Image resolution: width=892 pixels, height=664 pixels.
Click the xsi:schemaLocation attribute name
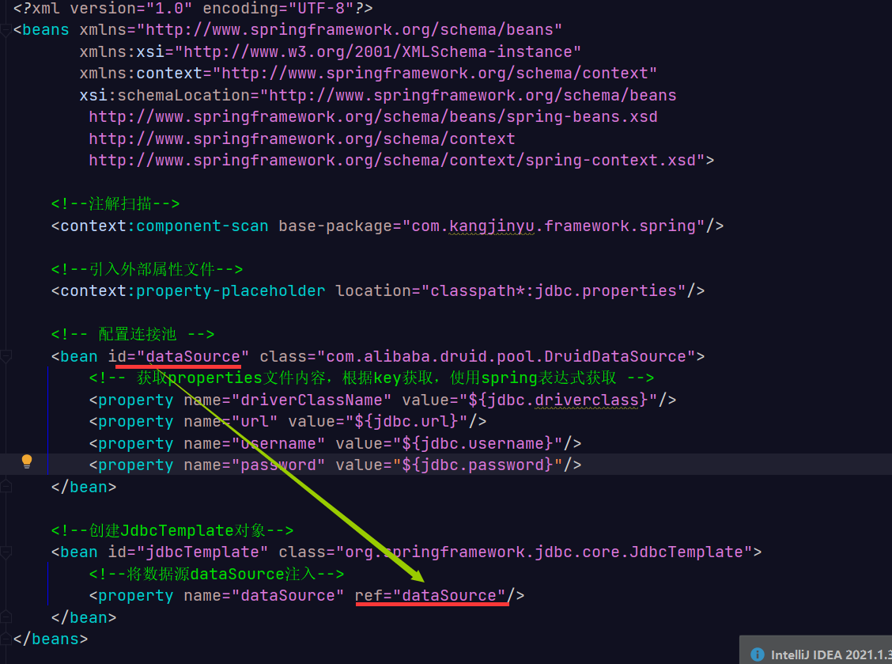165,95
